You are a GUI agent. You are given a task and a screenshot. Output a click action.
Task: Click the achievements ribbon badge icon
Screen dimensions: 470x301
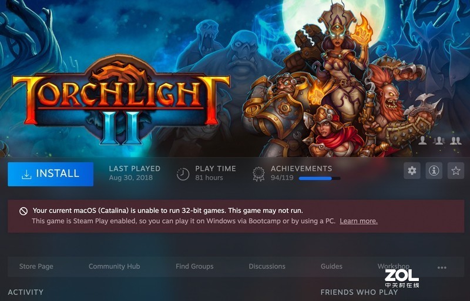coord(258,174)
